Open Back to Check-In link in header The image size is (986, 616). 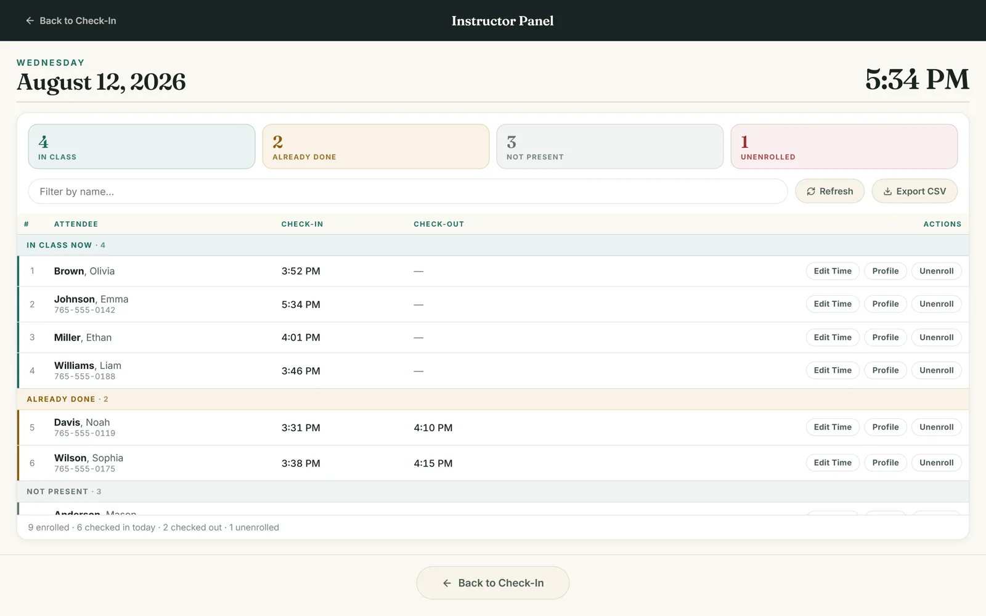pos(71,20)
